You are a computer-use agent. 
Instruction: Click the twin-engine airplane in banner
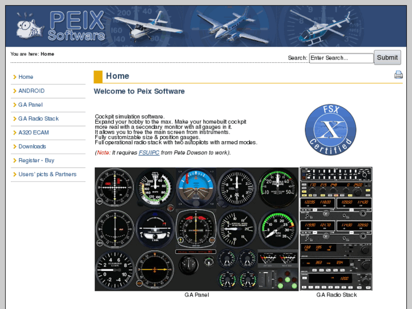pos(233,26)
